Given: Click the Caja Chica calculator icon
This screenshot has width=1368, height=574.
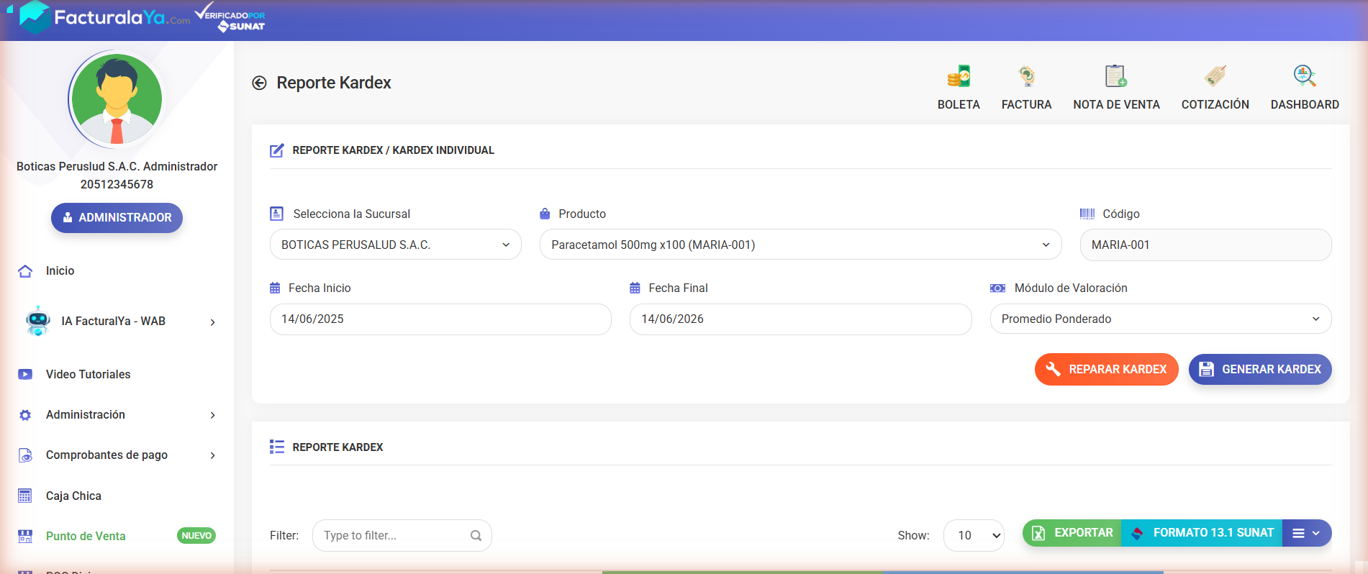Looking at the screenshot, I should click(x=25, y=496).
